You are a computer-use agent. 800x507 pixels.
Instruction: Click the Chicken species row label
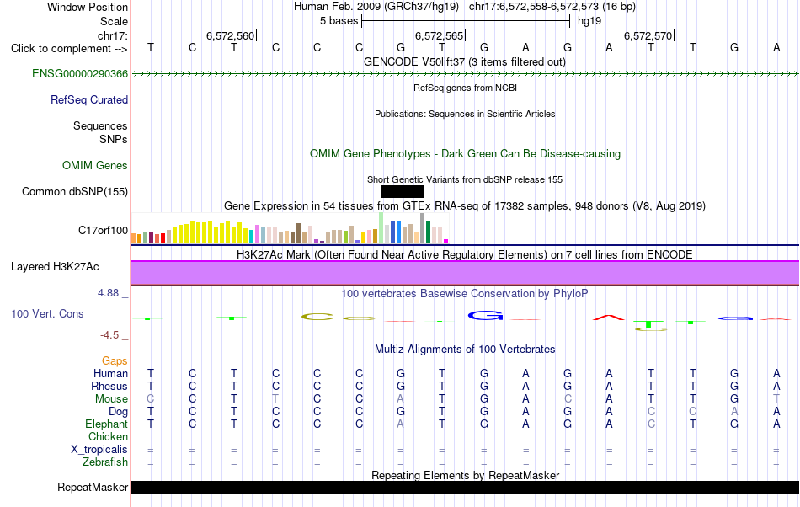pyautogui.click(x=108, y=436)
